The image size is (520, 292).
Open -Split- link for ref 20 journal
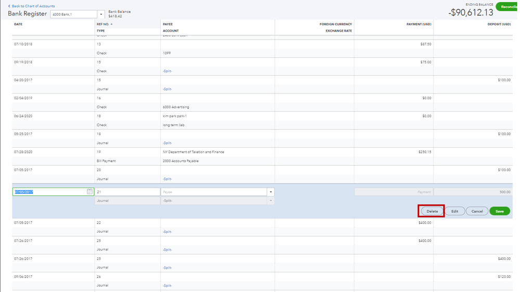(x=167, y=179)
